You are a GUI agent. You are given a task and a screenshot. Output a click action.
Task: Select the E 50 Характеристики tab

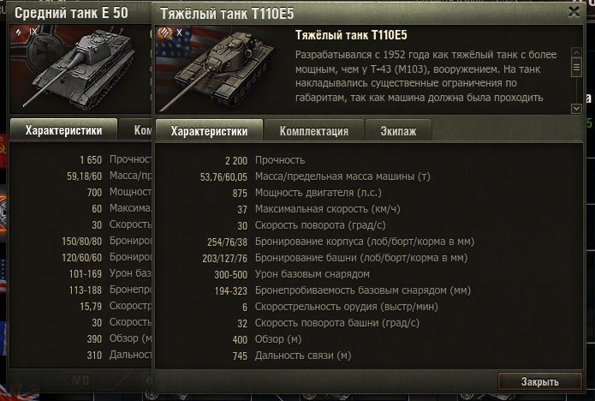click(x=63, y=130)
